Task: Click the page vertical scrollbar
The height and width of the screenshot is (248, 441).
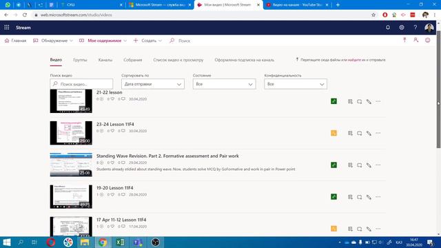Action: pyautogui.click(x=438, y=90)
